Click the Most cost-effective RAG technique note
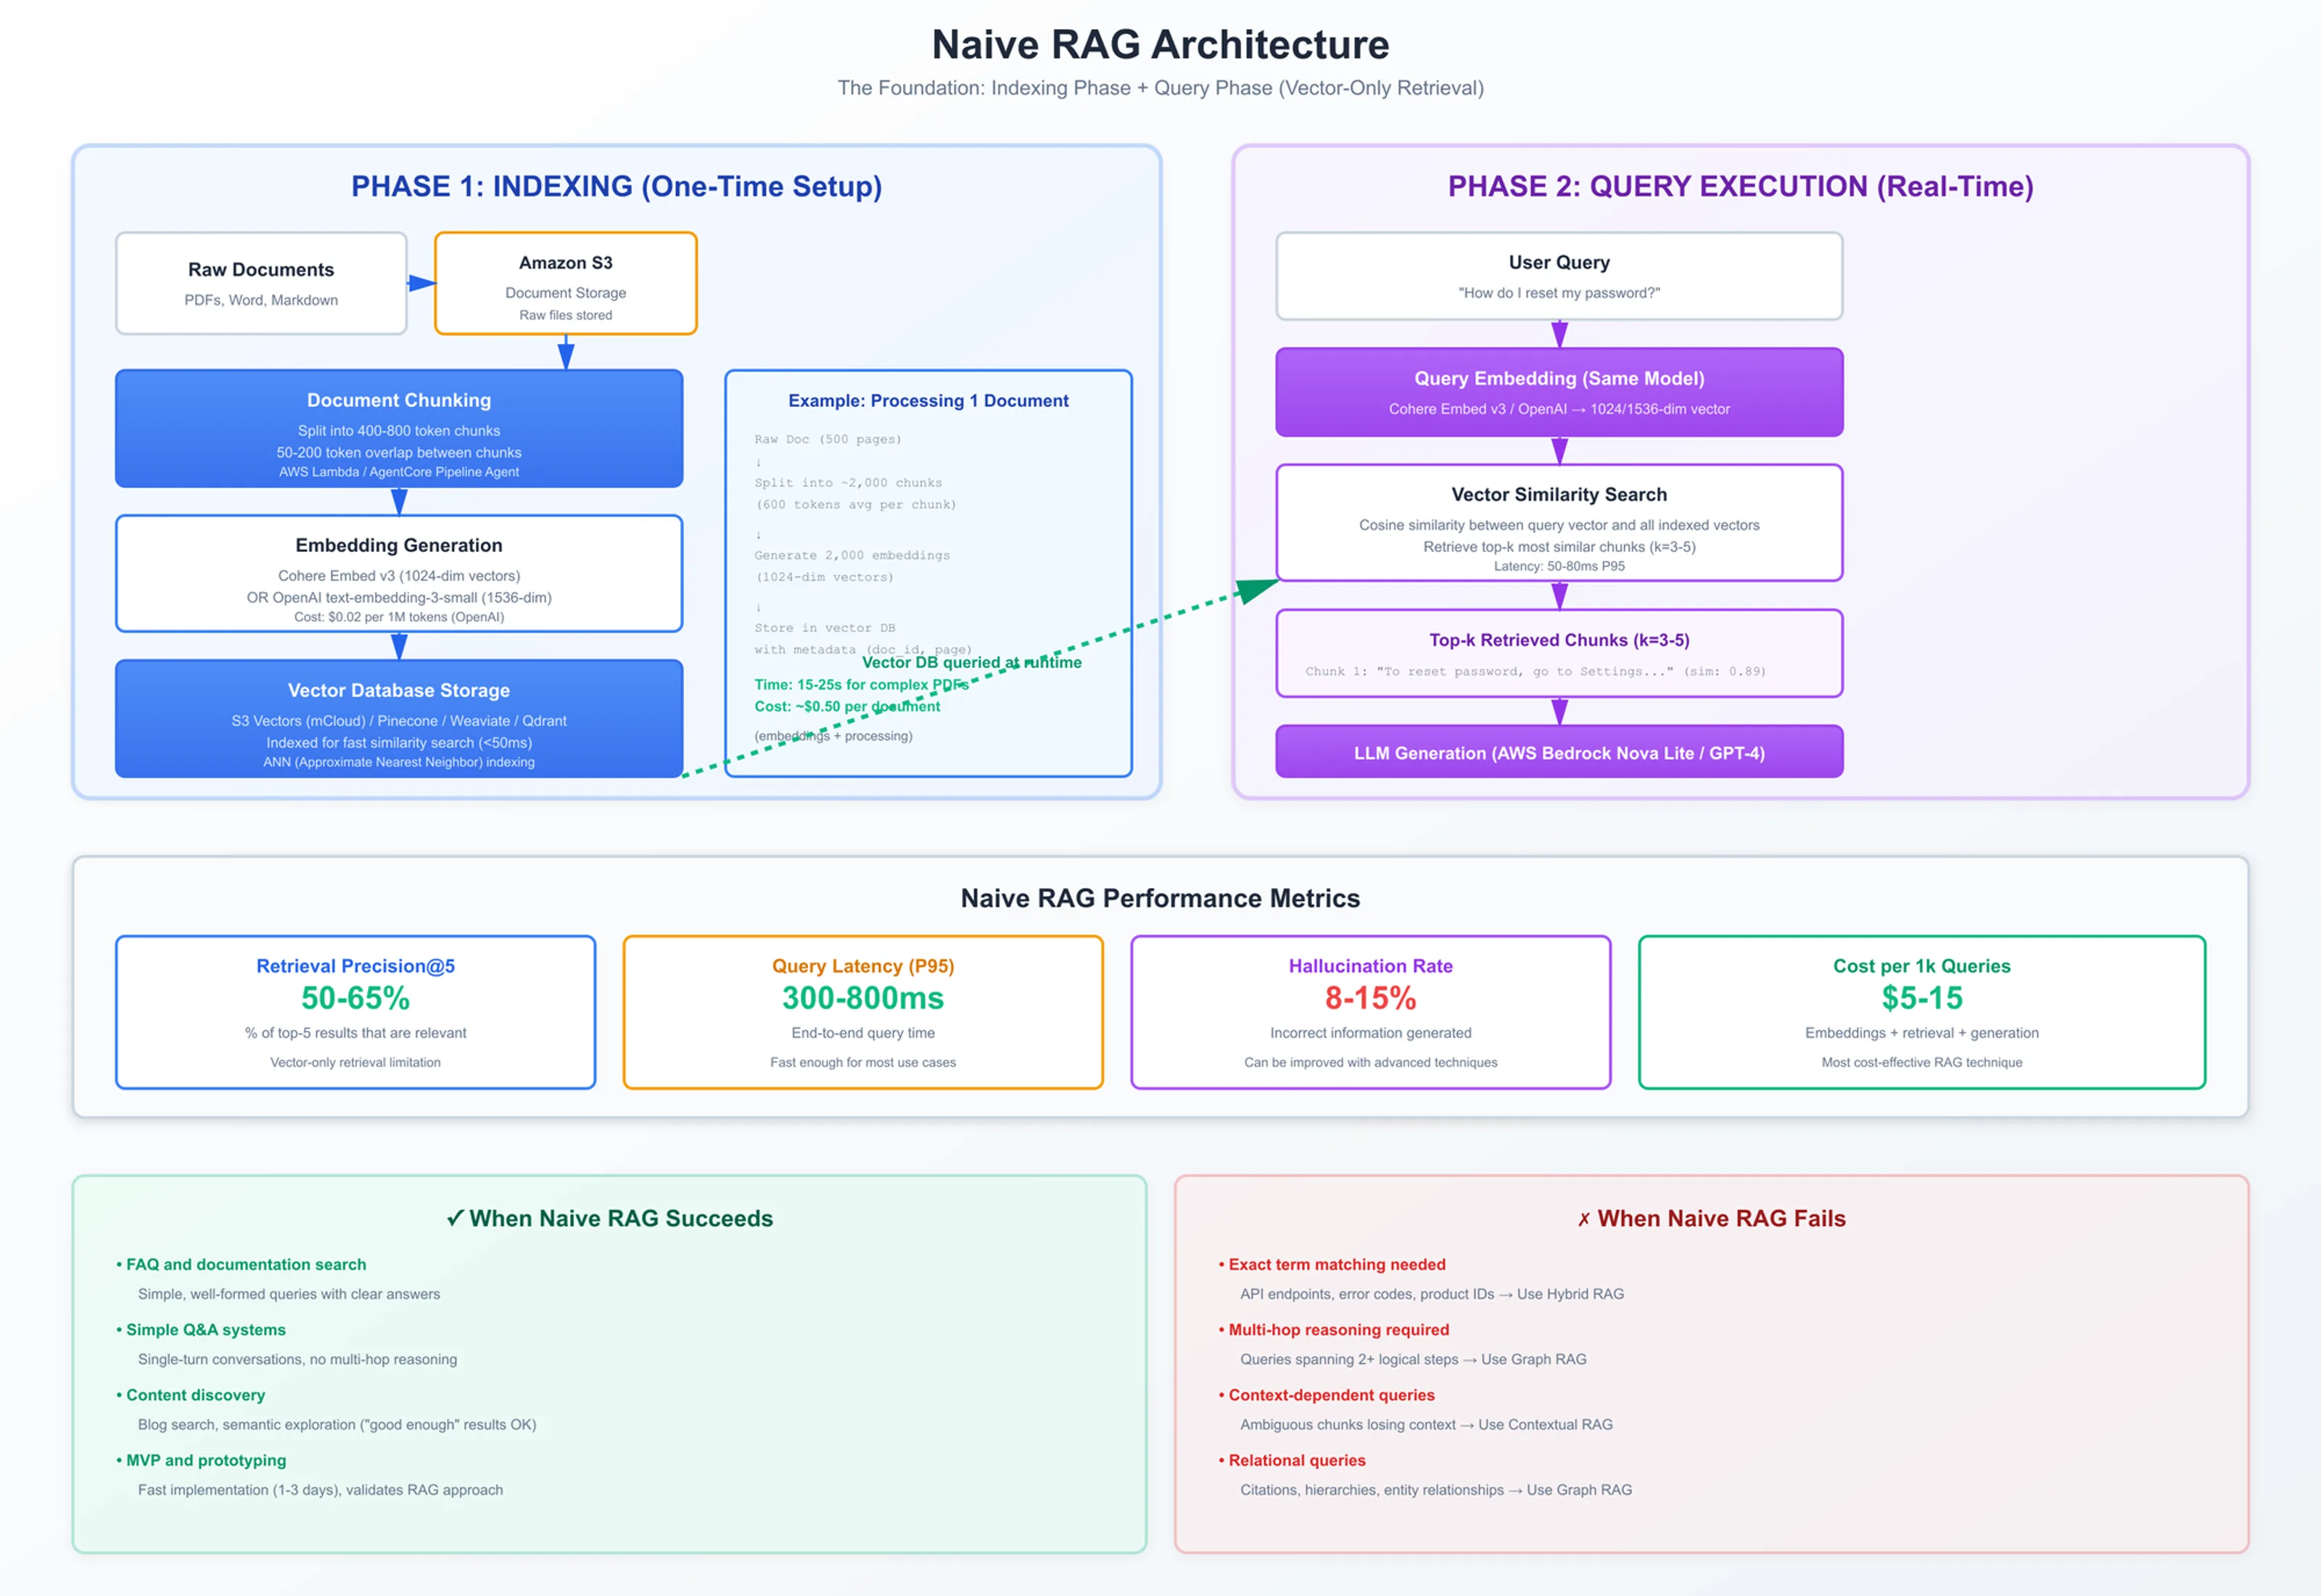 pyautogui.click(x=1921, y=1062)
